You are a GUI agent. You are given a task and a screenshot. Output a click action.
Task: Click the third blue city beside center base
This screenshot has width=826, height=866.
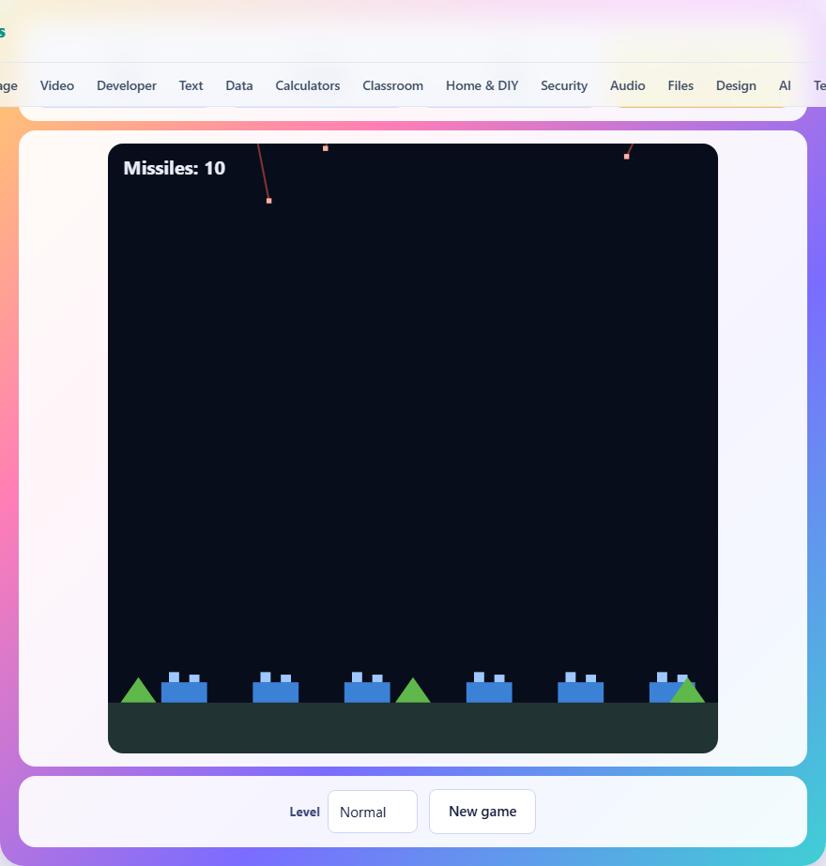click(x=367, y=688)
